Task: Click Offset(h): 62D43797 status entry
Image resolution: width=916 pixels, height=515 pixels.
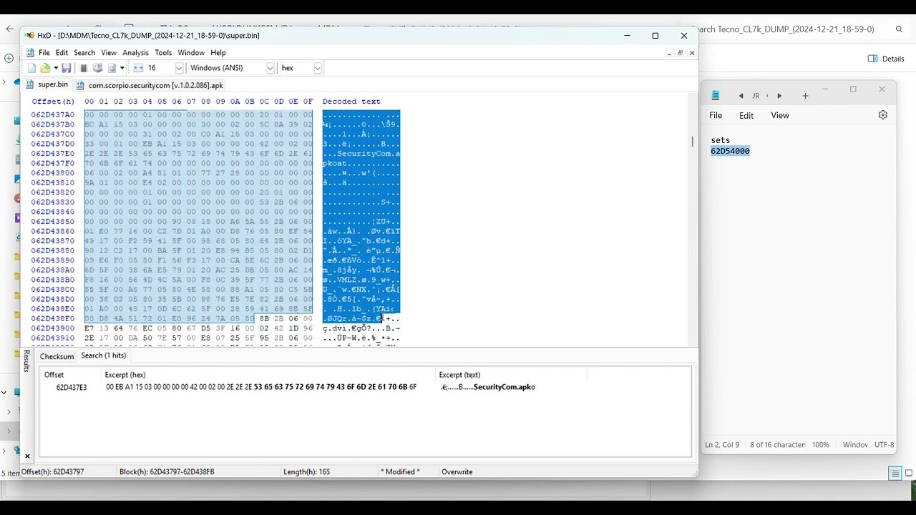Action: (x=53, y=472)
